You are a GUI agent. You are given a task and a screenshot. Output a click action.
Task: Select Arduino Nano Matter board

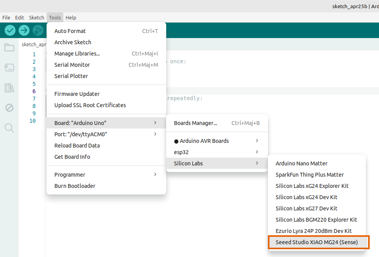point(317,163)
